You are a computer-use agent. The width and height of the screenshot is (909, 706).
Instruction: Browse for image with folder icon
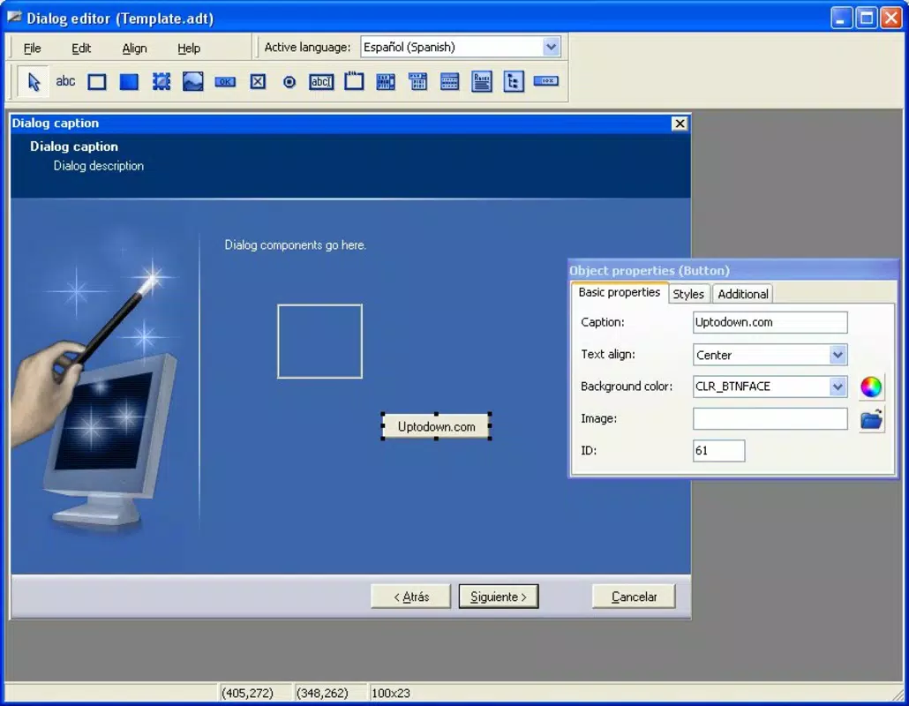tap(871, 419)
